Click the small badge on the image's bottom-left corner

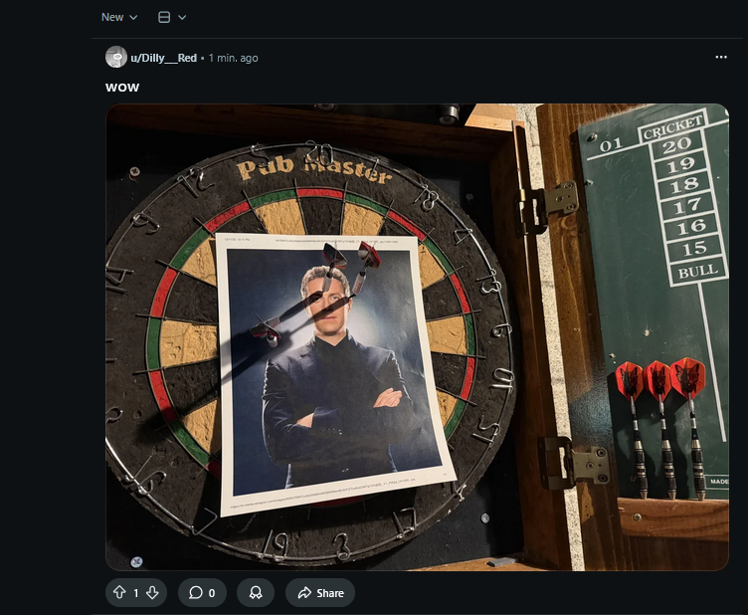click(x=136, y=561)
